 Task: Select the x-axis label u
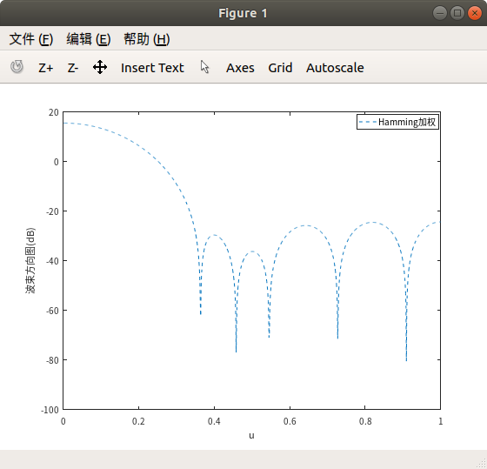(251, 435)
